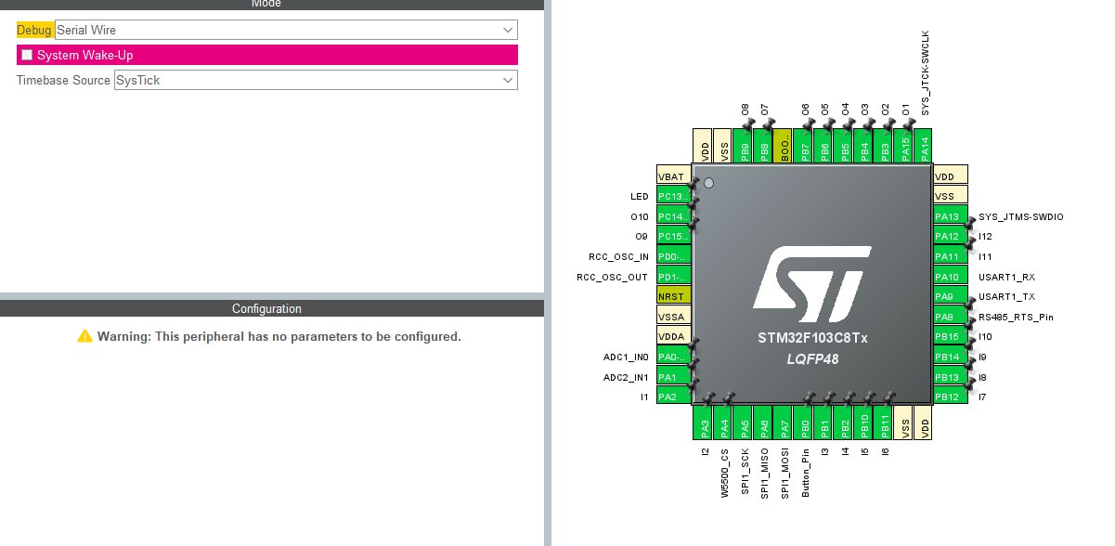Select pin PA4 for W5500_CS

[x=723, y=422]
